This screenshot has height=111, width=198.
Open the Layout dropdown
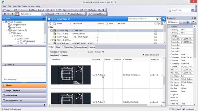click(x=50, y=14)
